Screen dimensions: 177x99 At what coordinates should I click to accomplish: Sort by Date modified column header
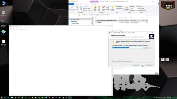123,18
